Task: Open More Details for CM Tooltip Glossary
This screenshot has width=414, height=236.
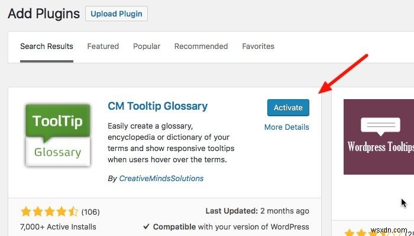Action: pyautogui.click(x=287, y=127)
